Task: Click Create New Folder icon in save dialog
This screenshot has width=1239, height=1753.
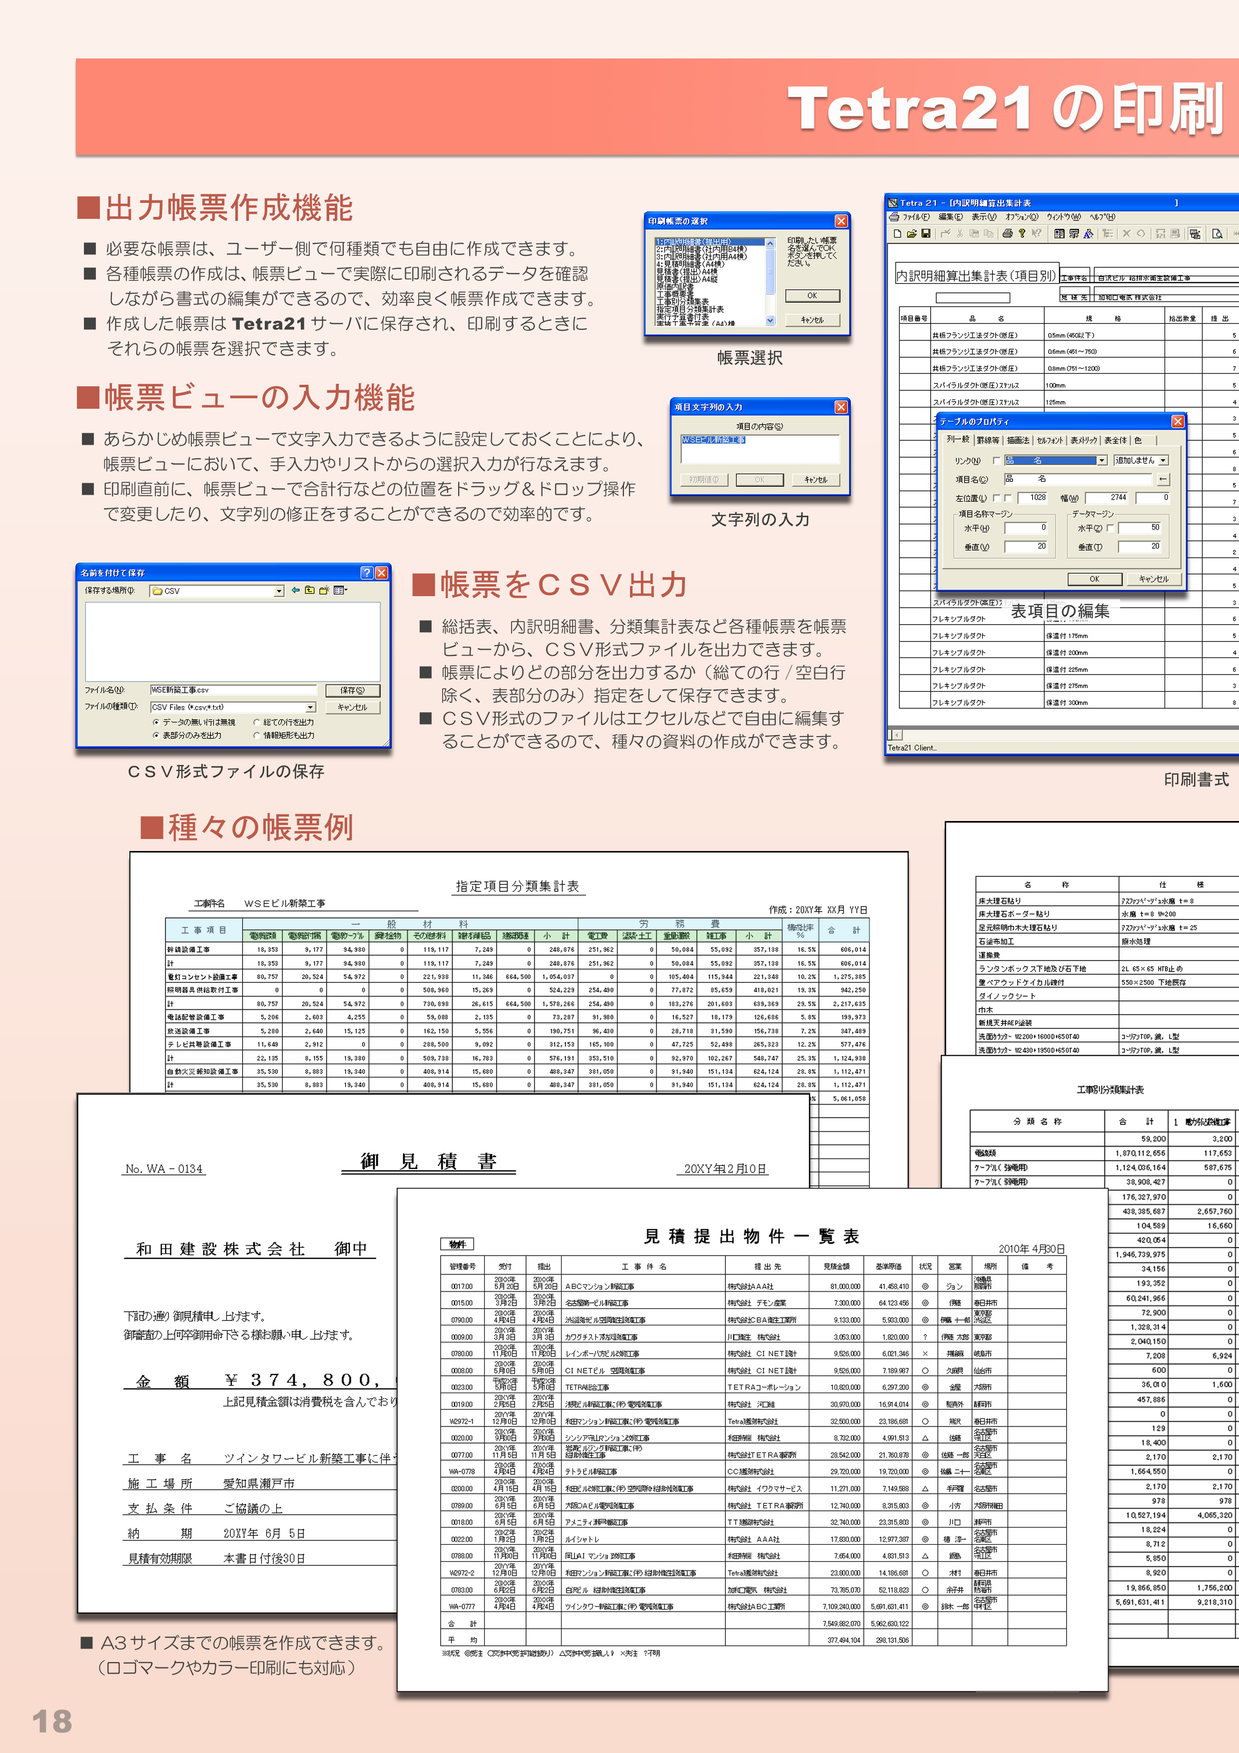Action: (x=324, y=590)
